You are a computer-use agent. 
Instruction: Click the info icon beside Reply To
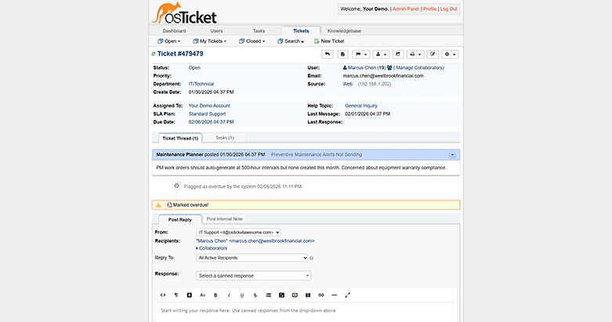point(311,258)
